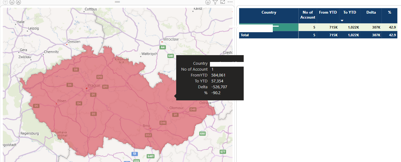Click the D10 highway badge
This screenshot has height=162, width=401.
[99, 77]
